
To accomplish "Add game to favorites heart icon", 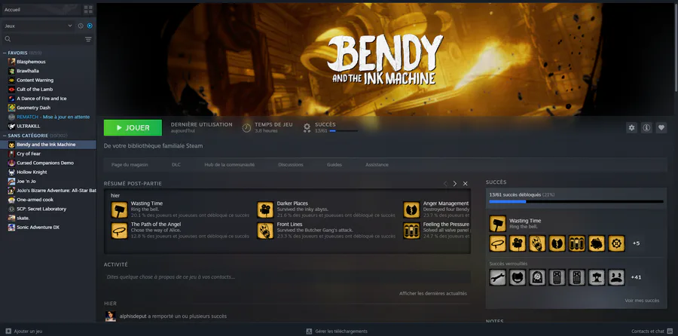I will pyautogui.click(x=661, y=127).
